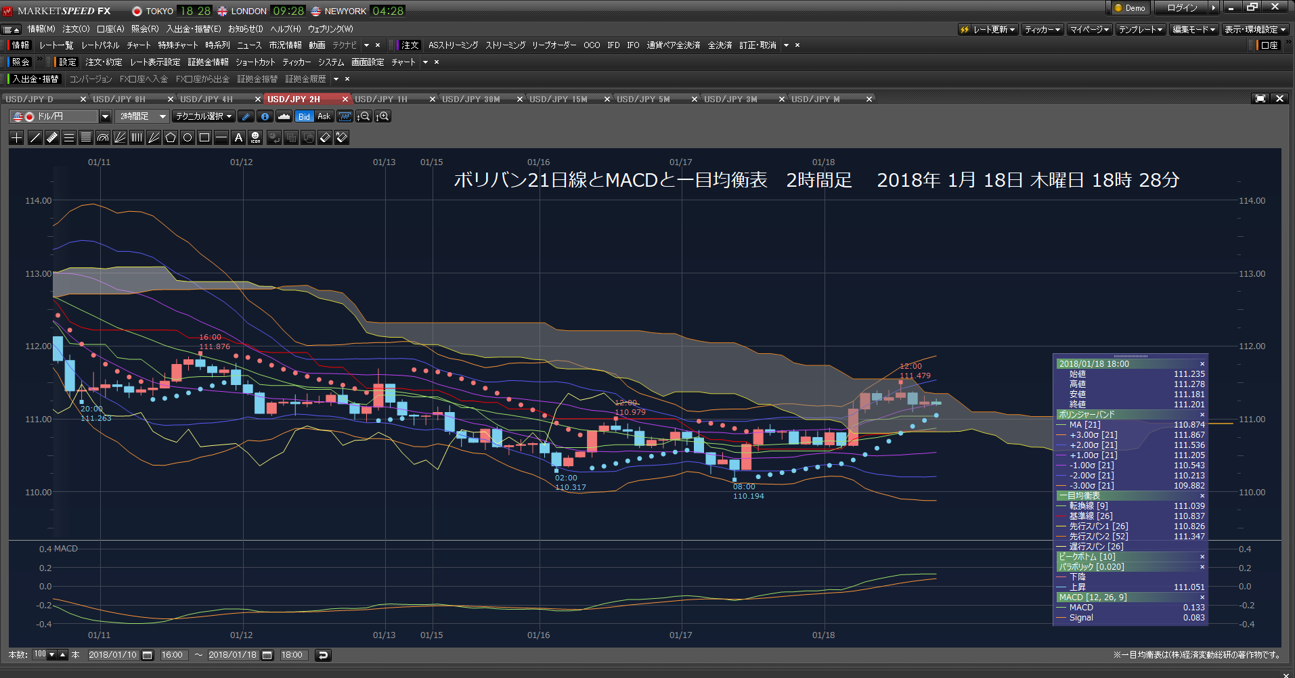Click ASストリーミング order button
Screen dimensions: 1295x678
click(453, 45)
